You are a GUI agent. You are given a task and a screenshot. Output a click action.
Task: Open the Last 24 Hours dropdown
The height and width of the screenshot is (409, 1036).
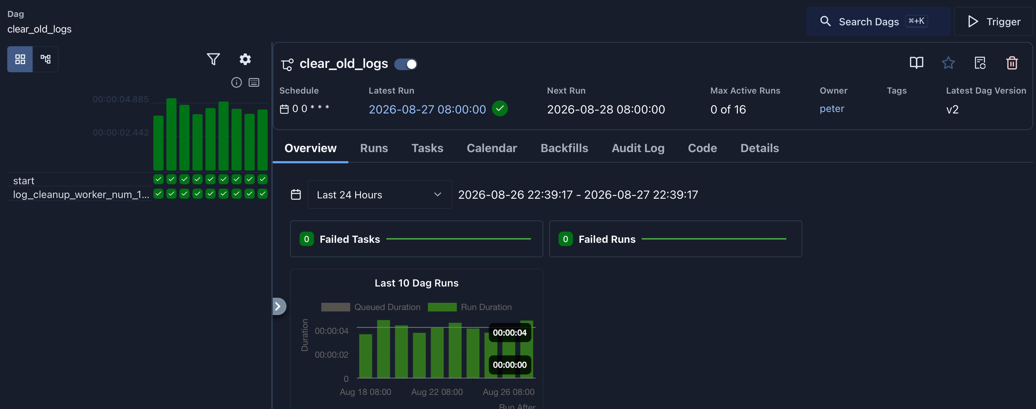(379, 194)
